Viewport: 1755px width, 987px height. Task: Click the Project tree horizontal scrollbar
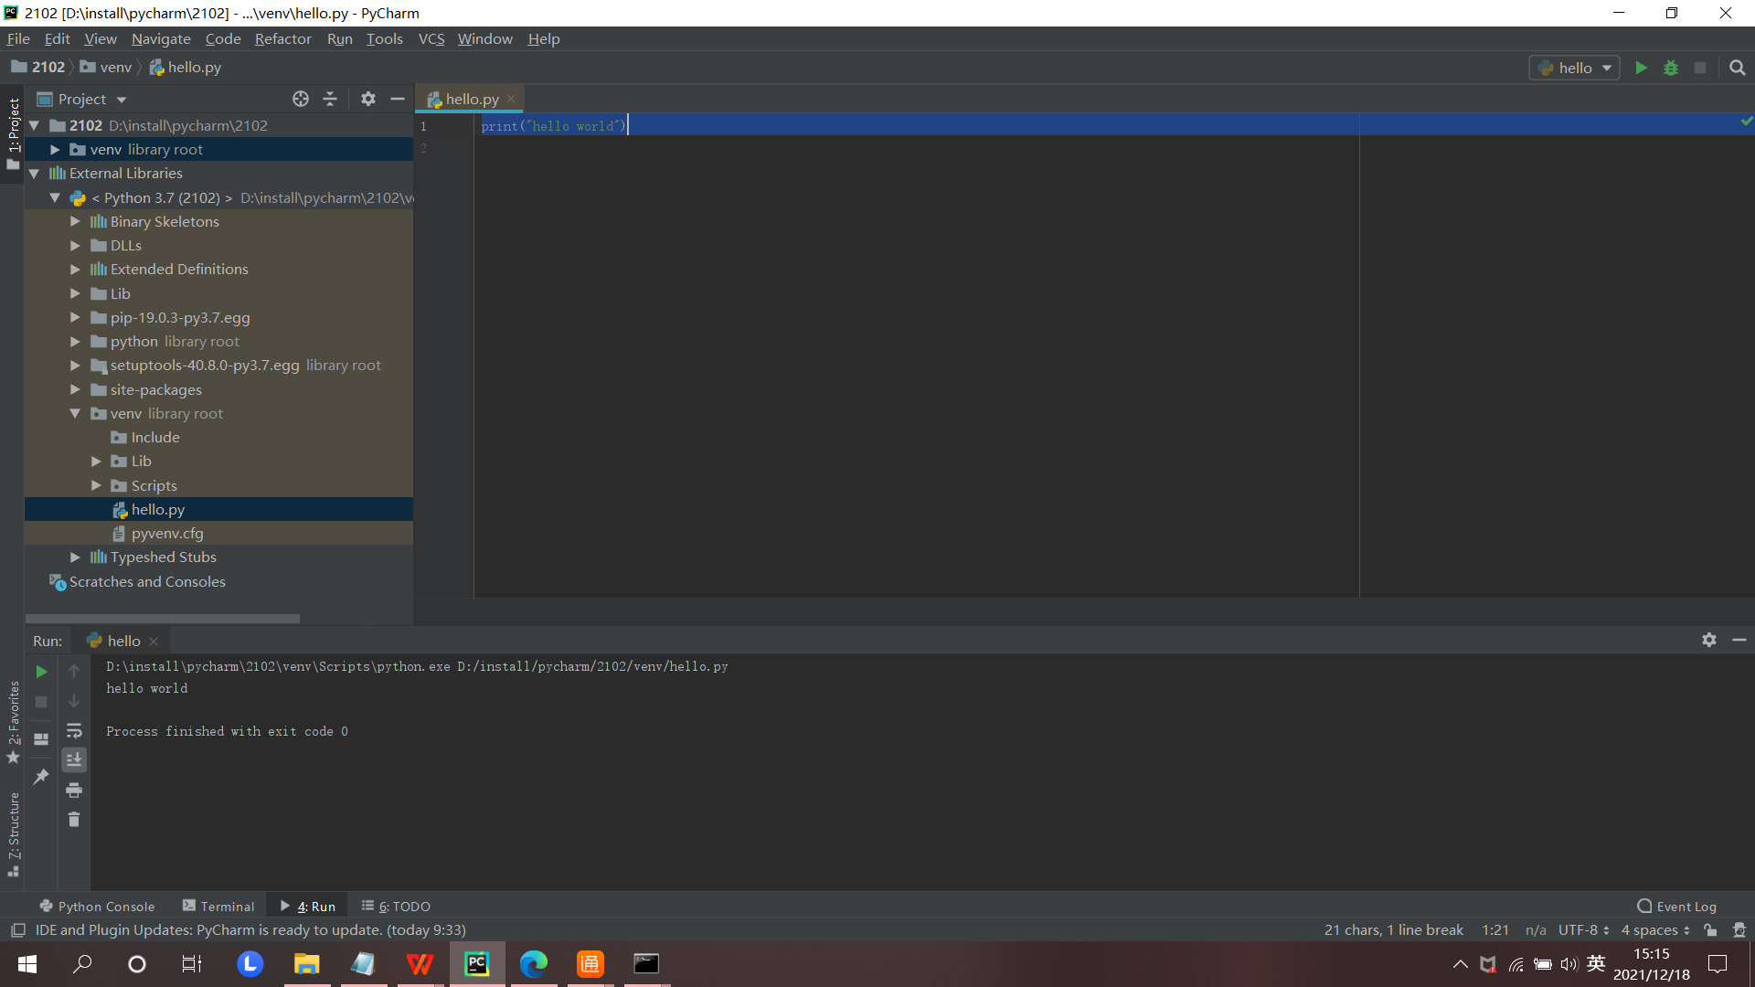point(163,619)
